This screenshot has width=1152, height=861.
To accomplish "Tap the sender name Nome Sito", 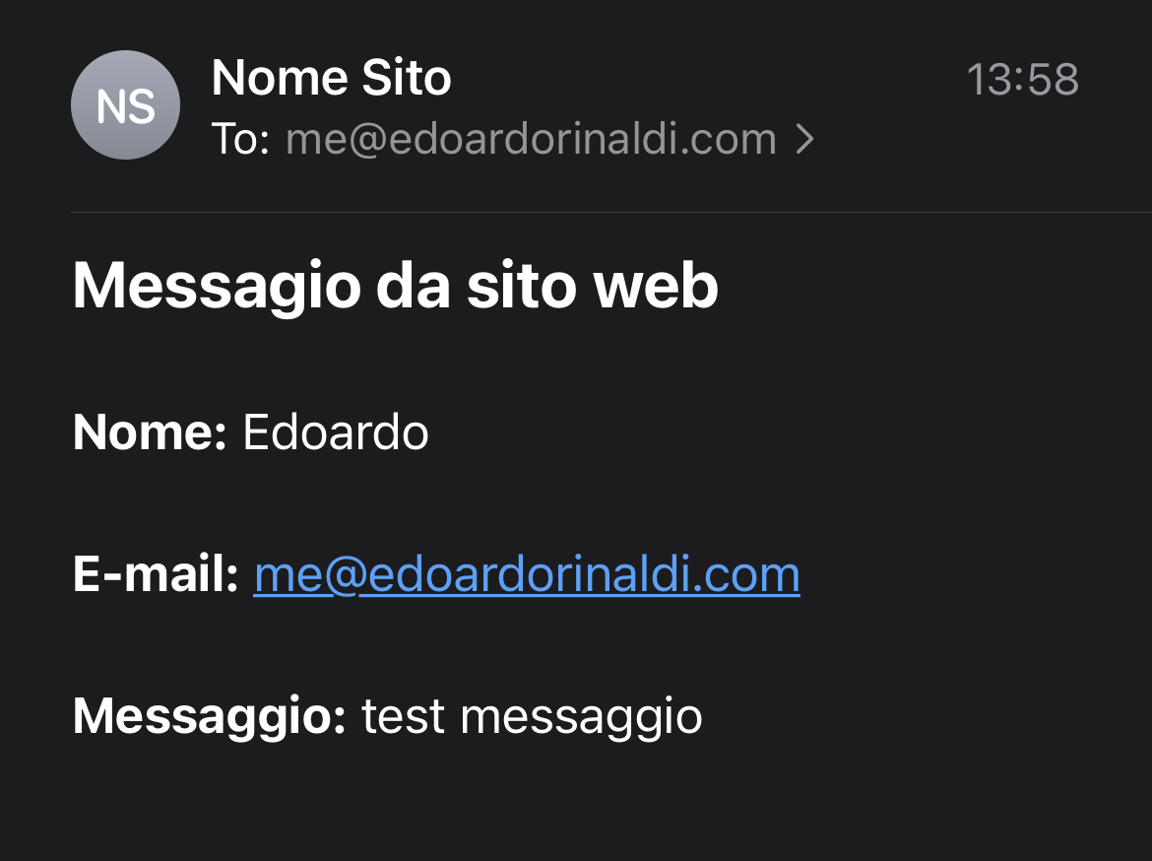I will (331, 78).
